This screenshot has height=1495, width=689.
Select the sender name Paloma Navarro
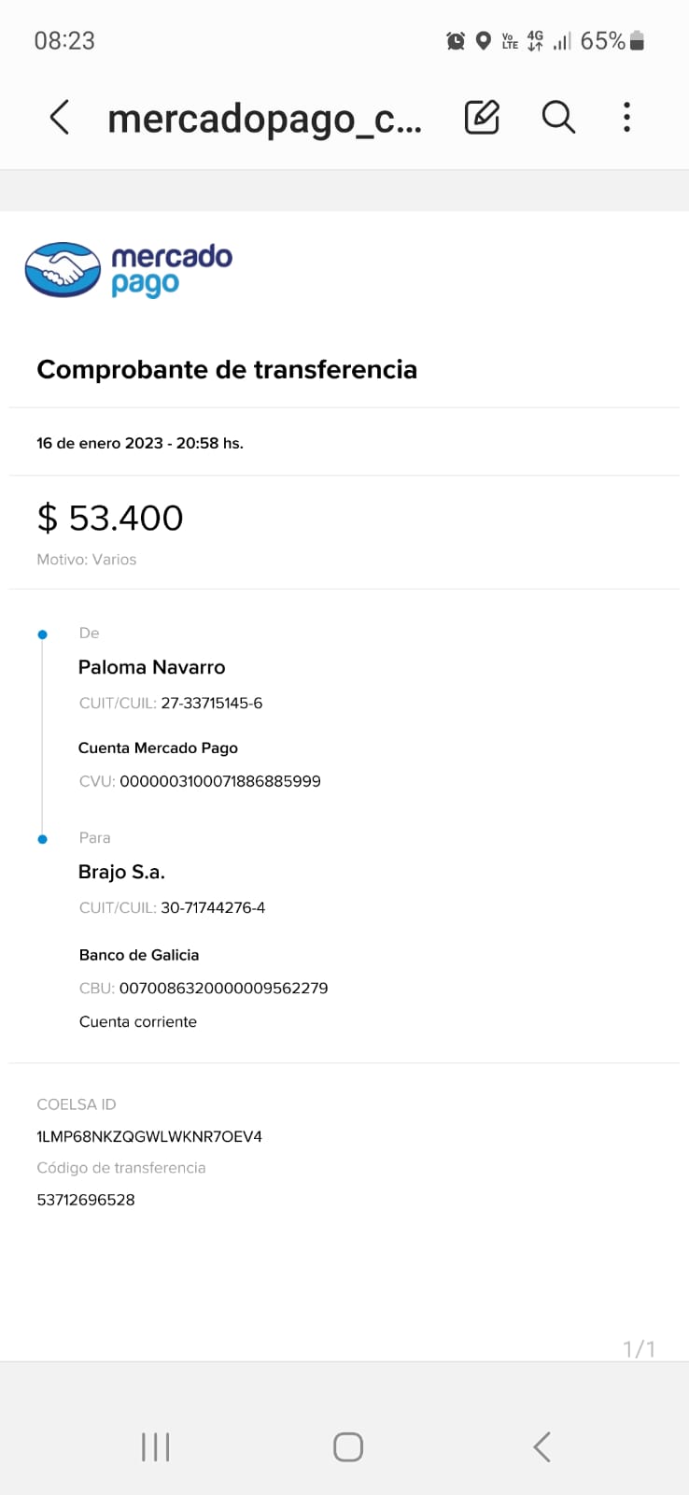(152, 667)
